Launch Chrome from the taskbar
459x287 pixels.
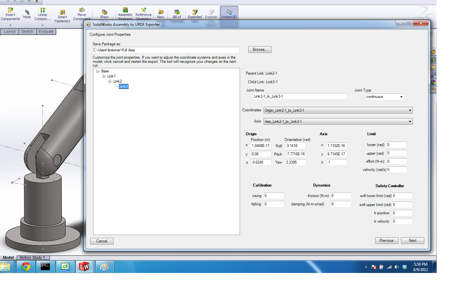(26, 267)
